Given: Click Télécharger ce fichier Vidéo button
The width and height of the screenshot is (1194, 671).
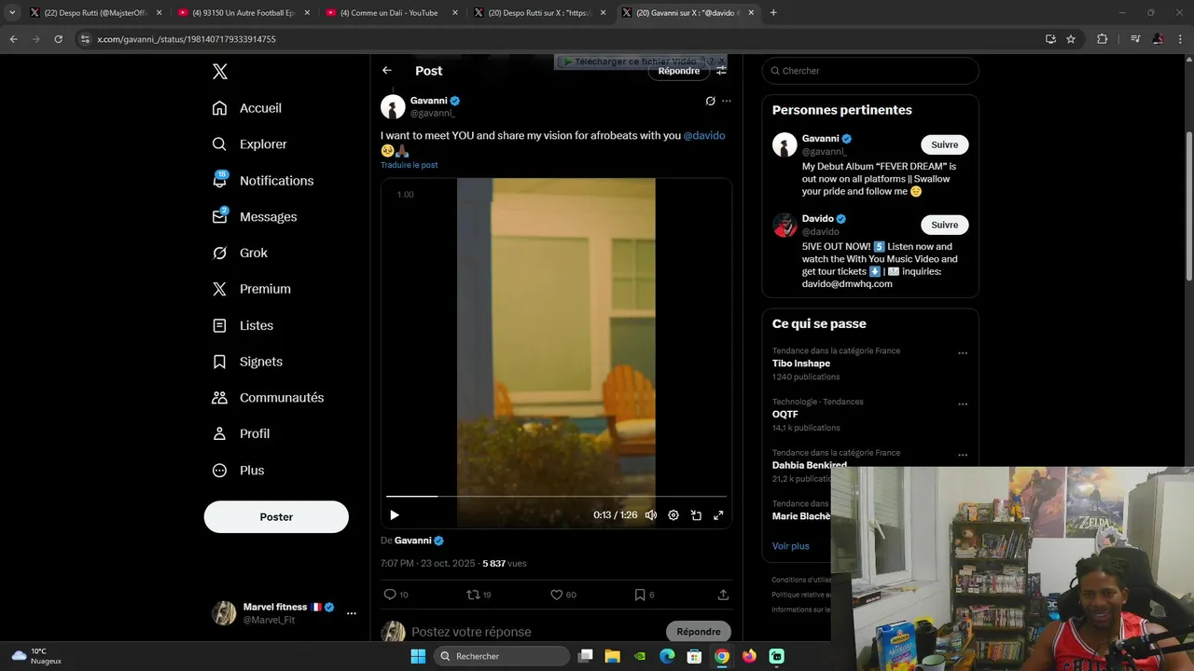Looking at the screenshot, I should click(630, 62).
